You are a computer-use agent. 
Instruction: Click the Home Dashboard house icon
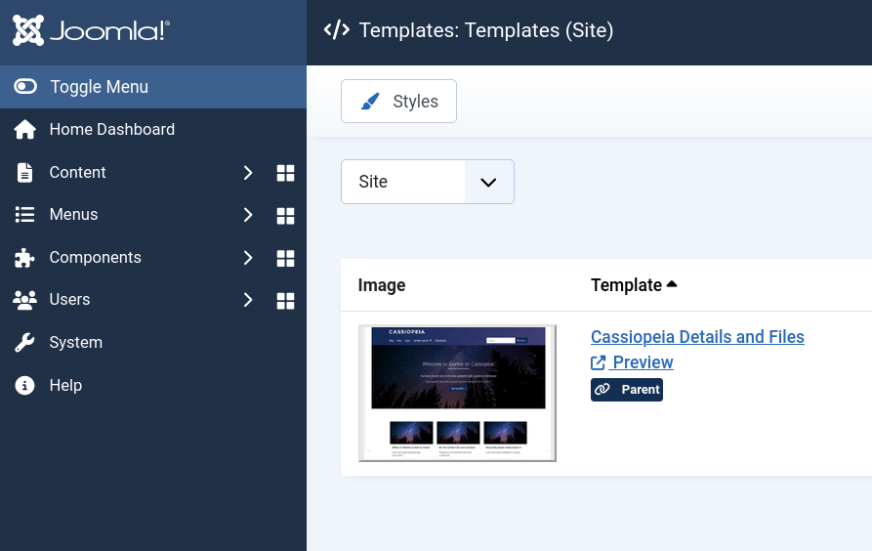(x=25, y=129)
